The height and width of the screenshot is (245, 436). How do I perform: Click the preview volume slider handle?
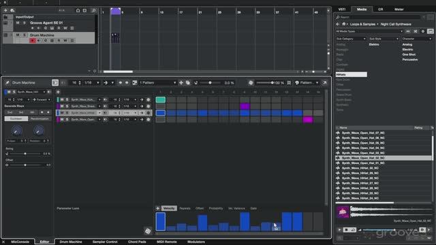[x=394, y=230]
